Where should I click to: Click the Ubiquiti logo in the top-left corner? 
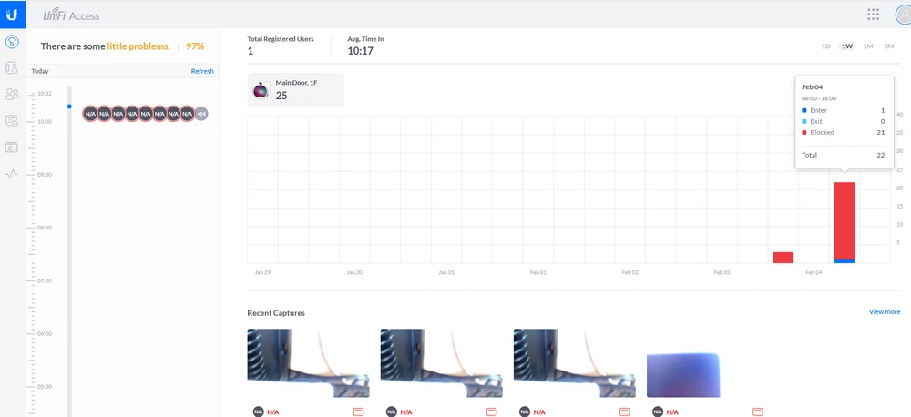(x=12, y=15)
